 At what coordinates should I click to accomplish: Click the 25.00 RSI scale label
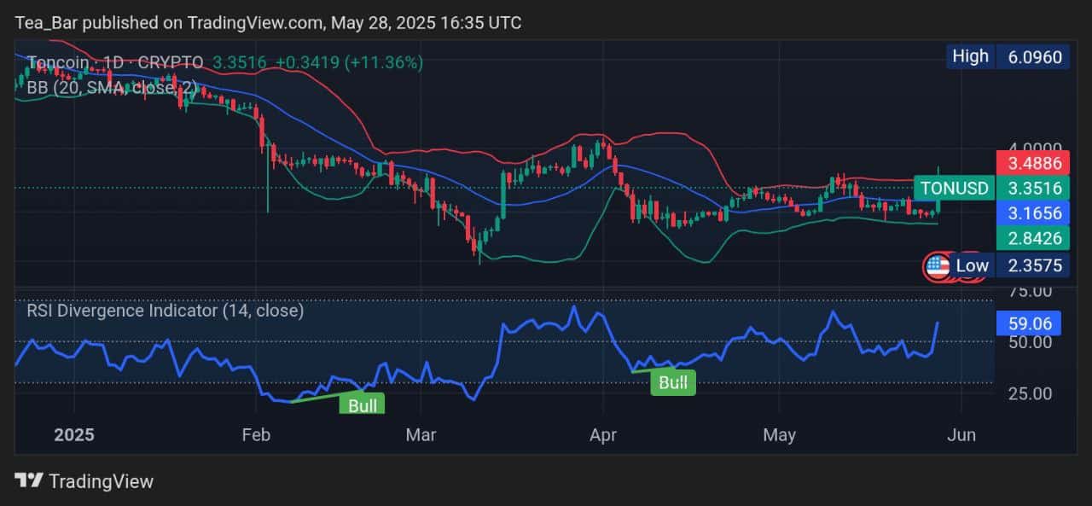pyautogui.click(x=1031, y=393)
